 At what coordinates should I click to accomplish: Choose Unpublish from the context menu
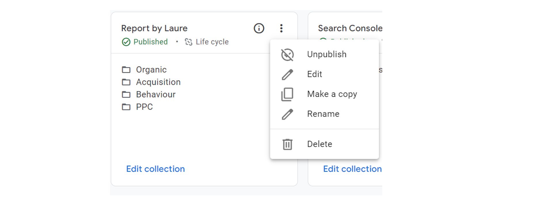click(x=324, y=54)
